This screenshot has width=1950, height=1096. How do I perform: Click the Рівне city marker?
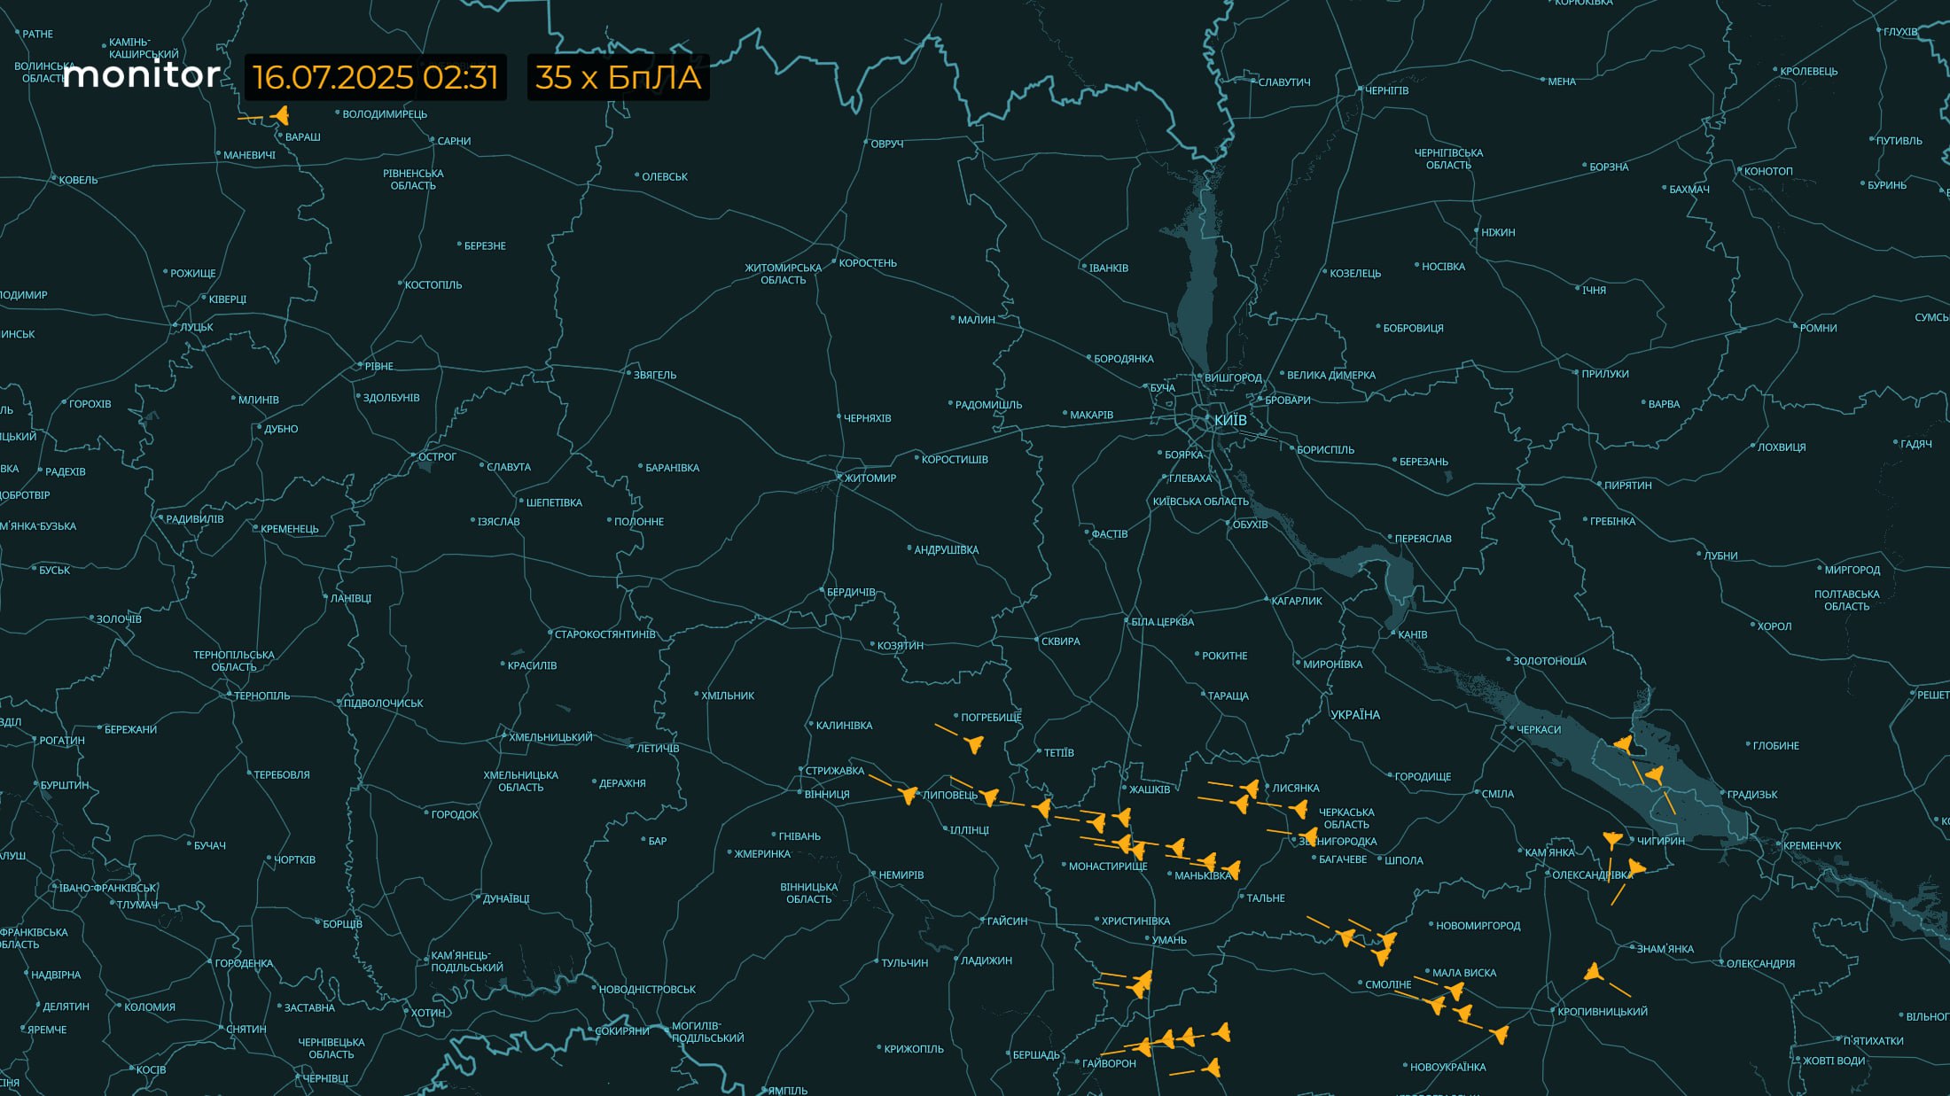(x=361, y=366)
